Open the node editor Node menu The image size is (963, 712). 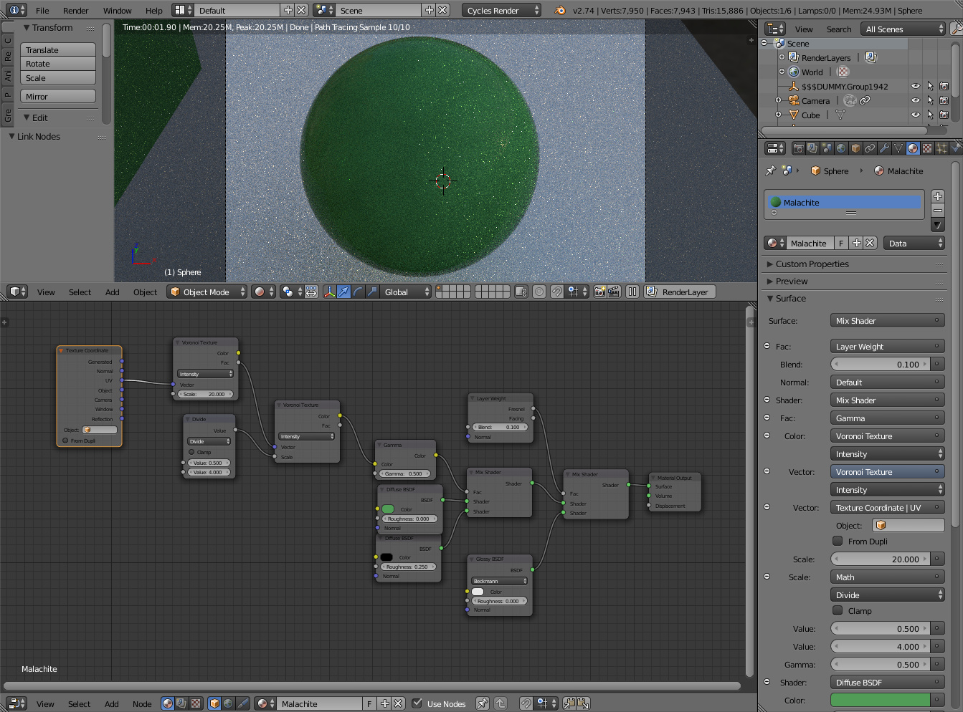(x=142, y=703)
